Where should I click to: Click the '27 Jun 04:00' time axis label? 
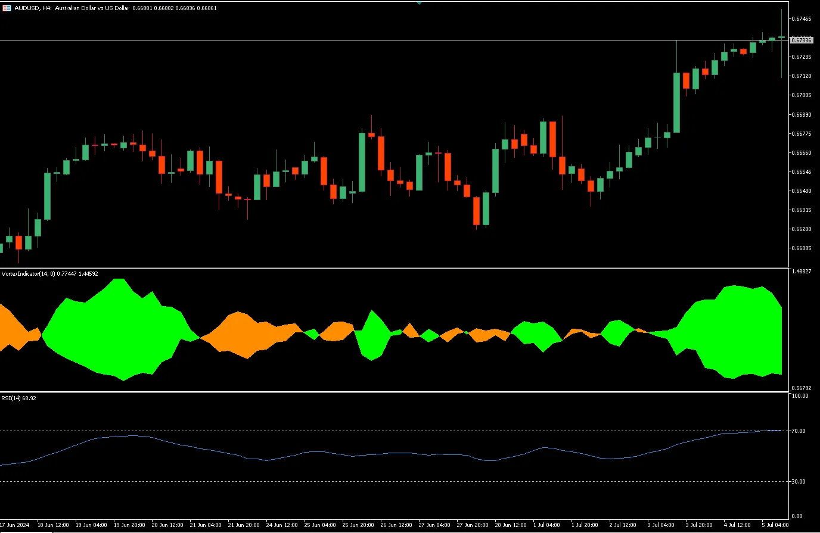click(434, 525)
